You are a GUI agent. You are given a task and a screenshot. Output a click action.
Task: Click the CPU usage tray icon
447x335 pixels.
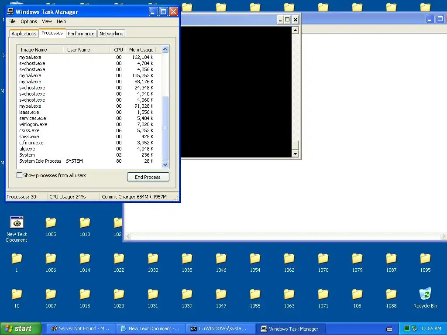[407, 328]
